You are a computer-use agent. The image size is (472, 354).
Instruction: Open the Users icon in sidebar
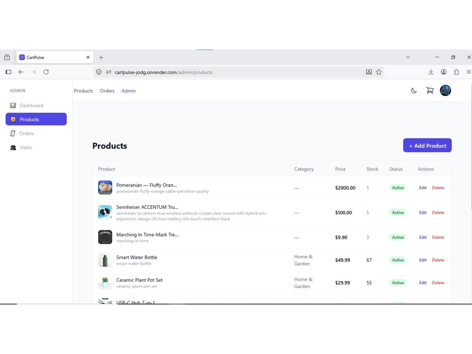tap(13, 147)
